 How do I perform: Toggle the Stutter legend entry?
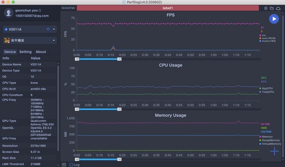coord(268,41)
